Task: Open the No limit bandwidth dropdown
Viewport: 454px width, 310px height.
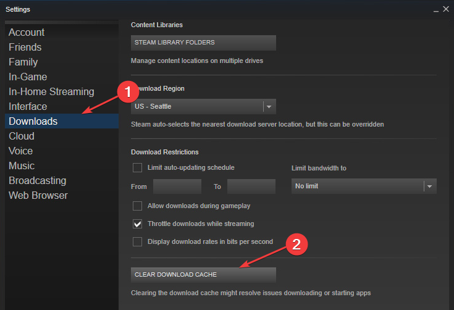Action: click(364, 186)
